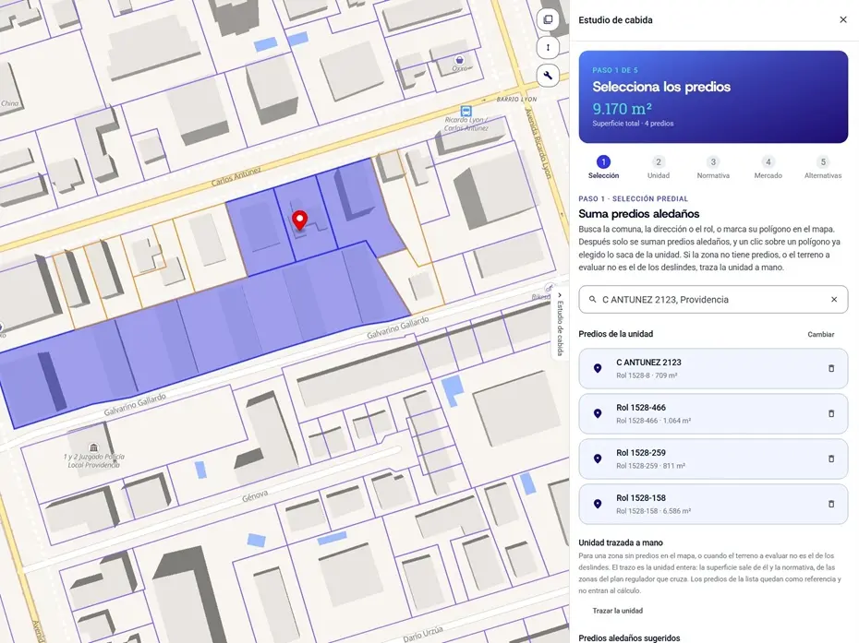The height and width of the screenshot is (643, 859).
Task: Delete parcel C ANTUNEZ 2123
Action: point(831,368)
